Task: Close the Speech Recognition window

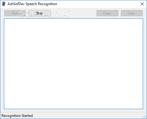Action: 142,4
